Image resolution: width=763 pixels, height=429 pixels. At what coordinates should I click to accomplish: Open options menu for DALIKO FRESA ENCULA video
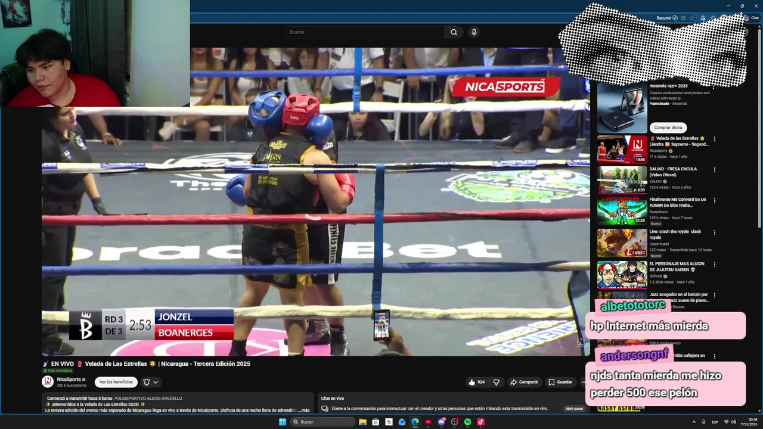pyautogui.click(x=715, y=170)
